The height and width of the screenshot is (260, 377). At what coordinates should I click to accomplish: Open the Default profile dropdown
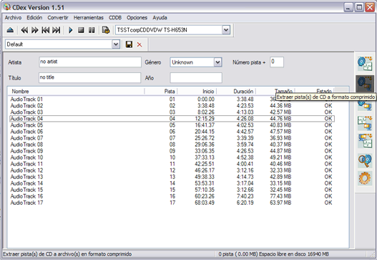(116, 44)
